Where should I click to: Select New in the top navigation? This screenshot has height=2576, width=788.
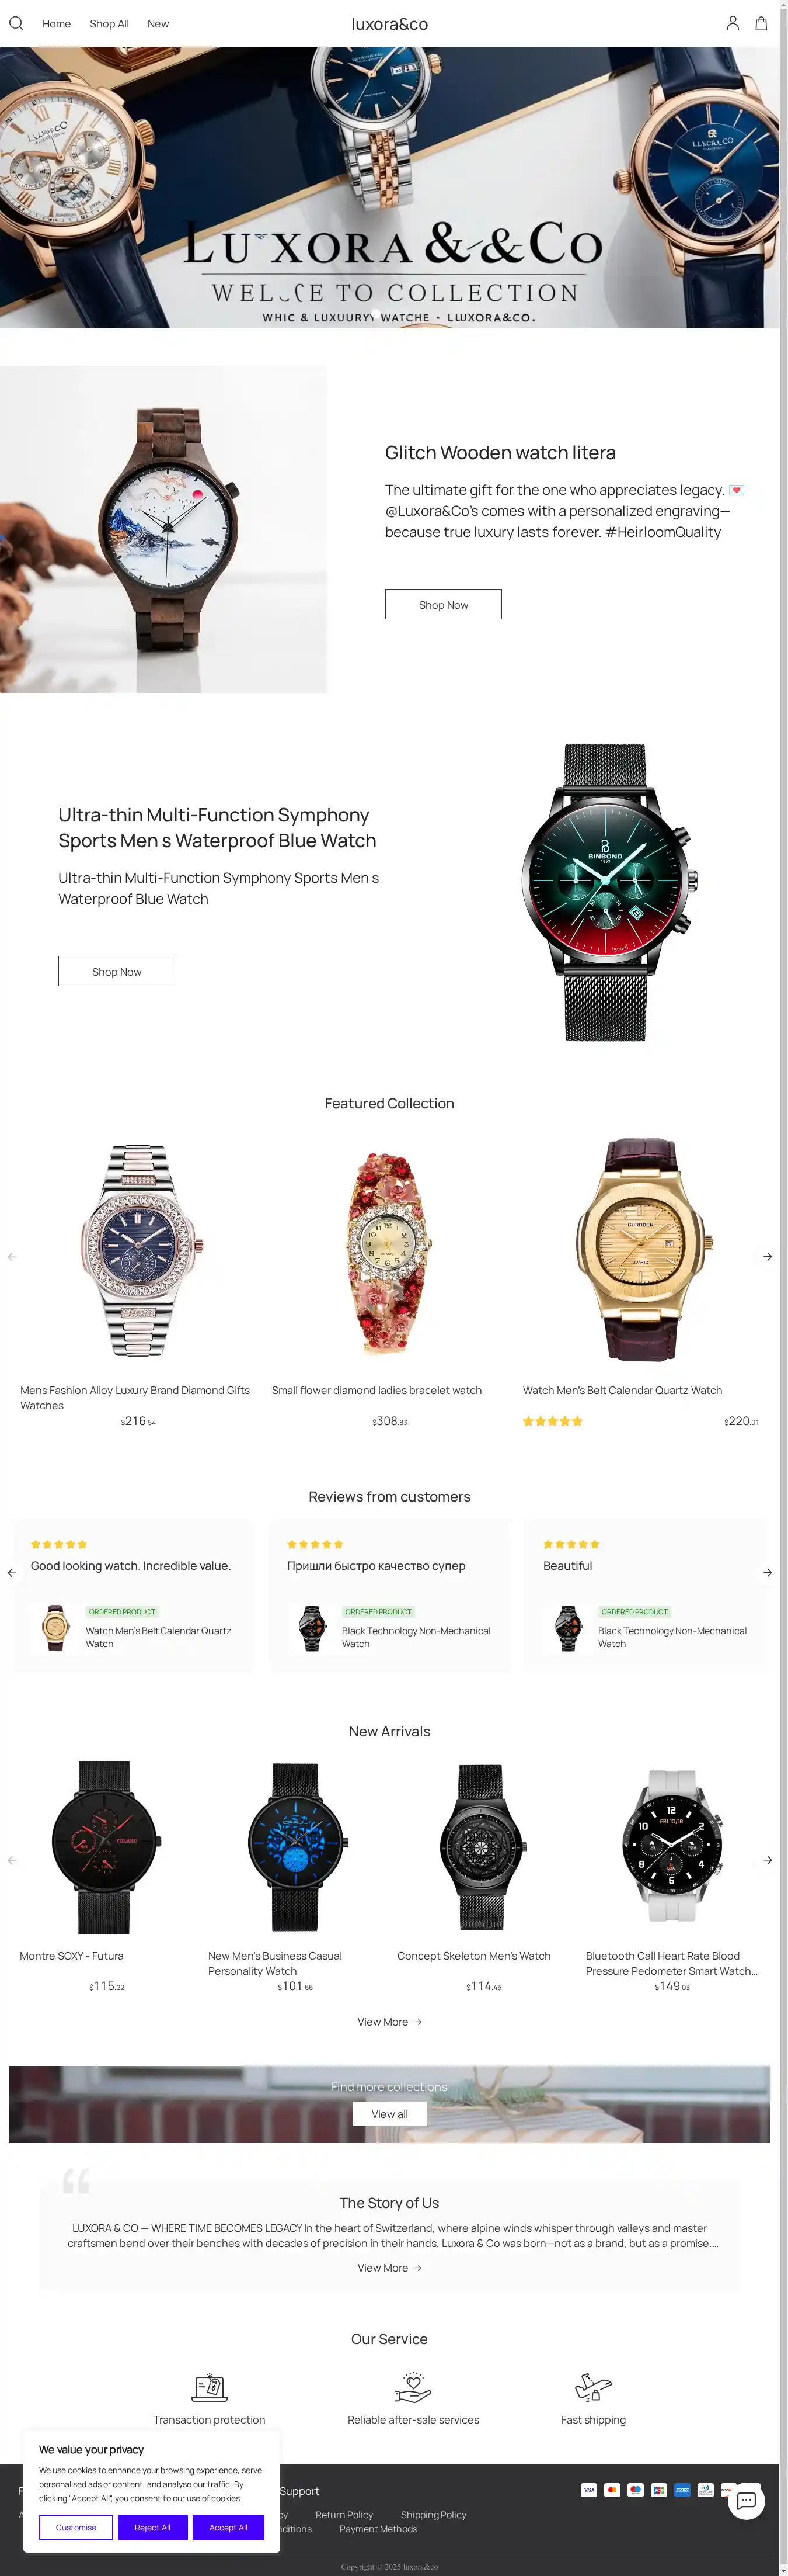point(158,24)
